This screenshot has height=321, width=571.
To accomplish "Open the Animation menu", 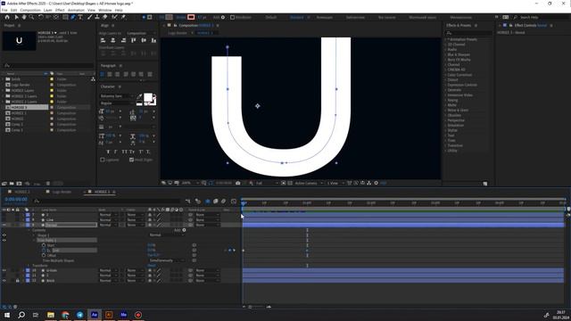I will coord(76,10).
